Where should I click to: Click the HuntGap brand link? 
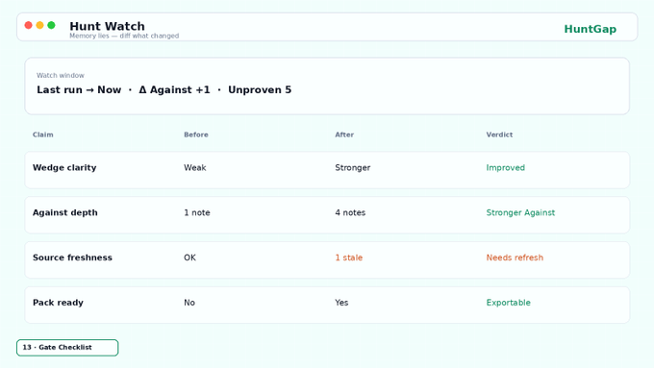[590, 29]
